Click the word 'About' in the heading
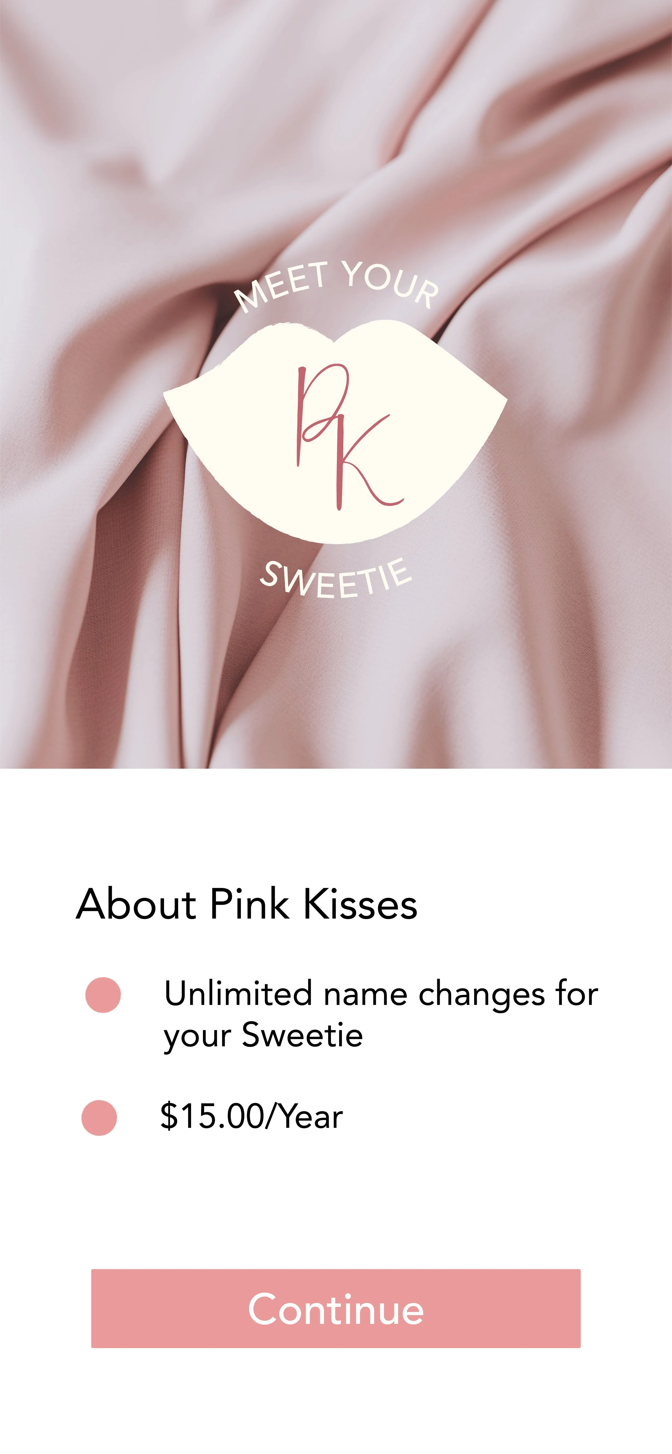The width and height of the screenshot is (672, 1454). (136, 904)
